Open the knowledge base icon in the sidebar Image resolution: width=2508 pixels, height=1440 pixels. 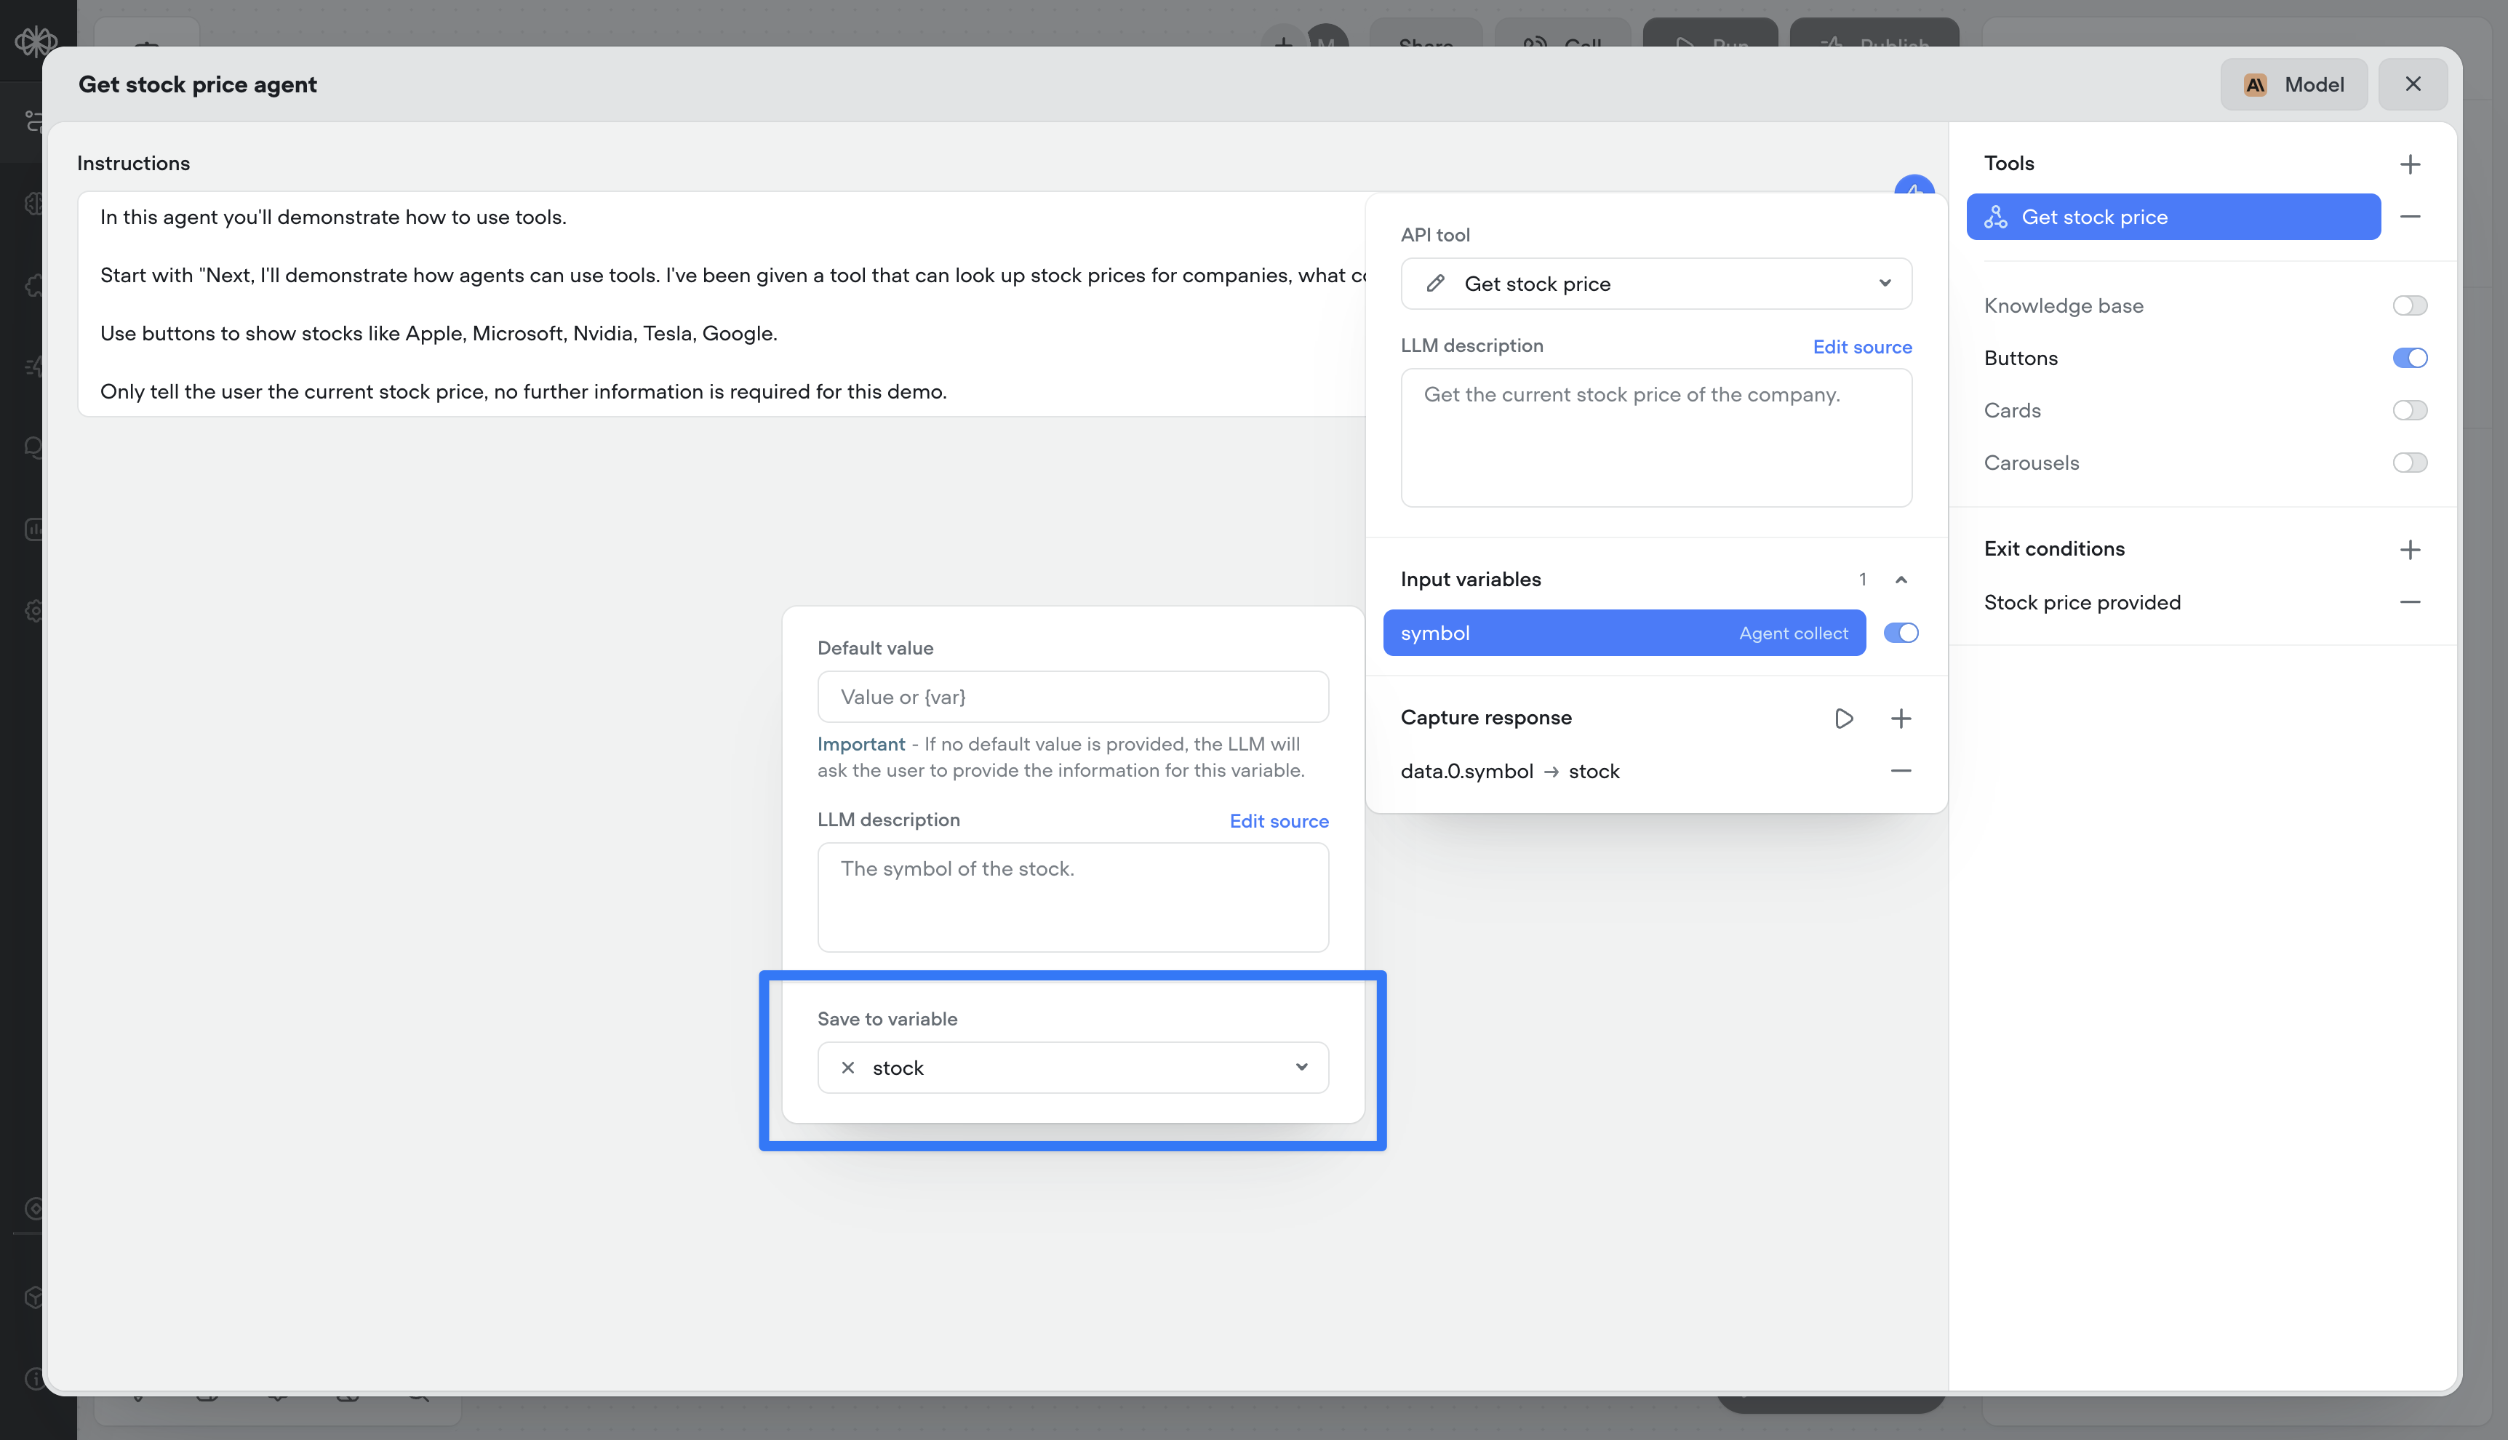[35, 203]
